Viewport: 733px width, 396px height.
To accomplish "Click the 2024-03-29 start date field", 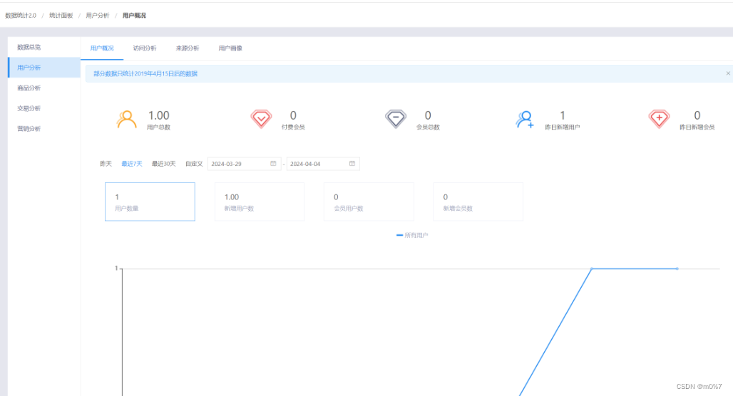I will tap(244, 164).
